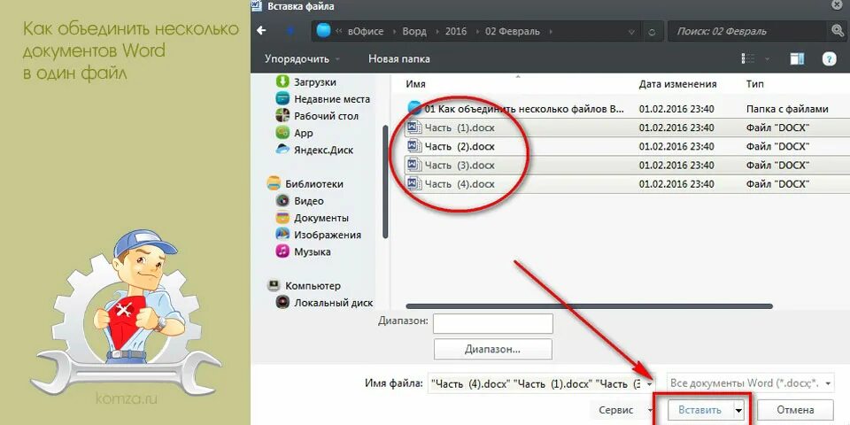Screen dimensions: 850x425
Task: Click the Word icon of Часть (4).docx
Action: (x=414, y=184)
